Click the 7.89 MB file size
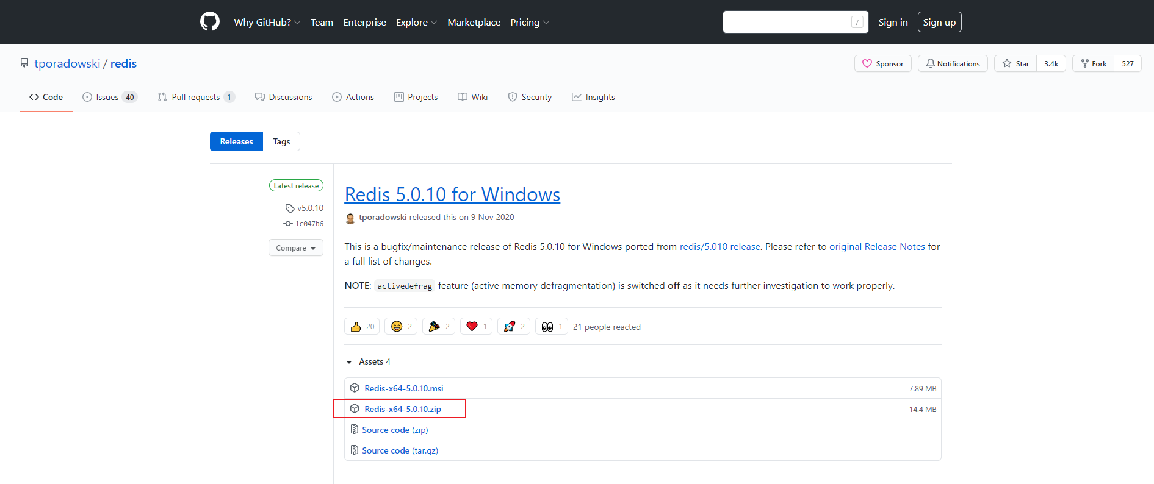The height and width of the screenshot is (484, 1154). [923, 388]
